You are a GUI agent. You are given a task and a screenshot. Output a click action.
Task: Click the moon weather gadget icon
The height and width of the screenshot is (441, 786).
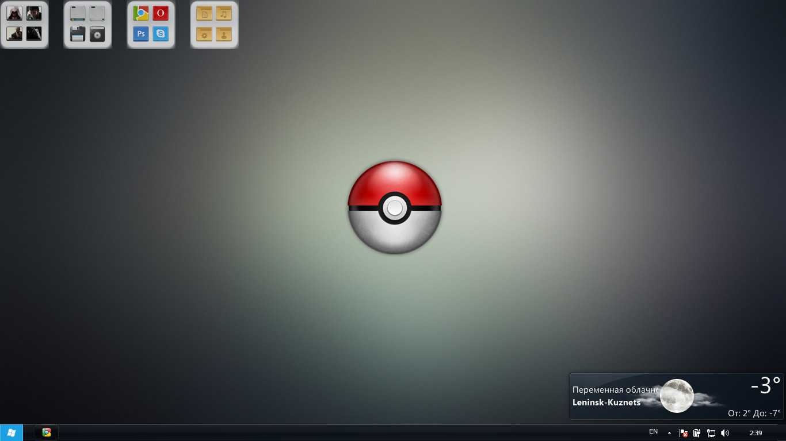pos(677,396)
